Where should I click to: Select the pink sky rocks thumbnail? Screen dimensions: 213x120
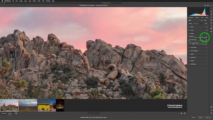9,105
